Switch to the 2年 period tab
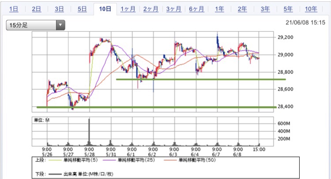 pyautogui.click(x=242, y=9)
